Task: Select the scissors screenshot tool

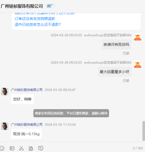Action: click(21, 148)
